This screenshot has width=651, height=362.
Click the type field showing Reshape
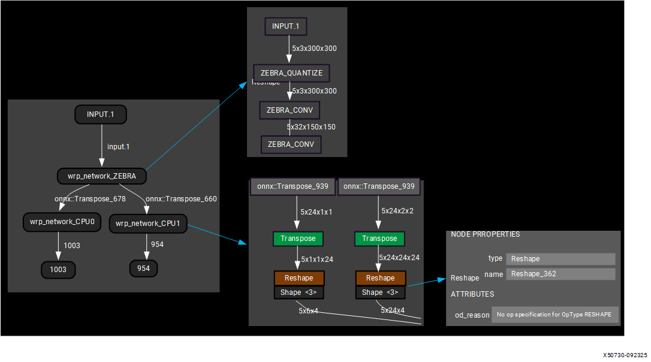point(560,259)
